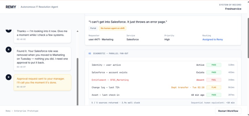Click Autonomous IT Resolution Agent subtitle
The height and width of the screenshot is (116, 249).
(x=39, y=7)
